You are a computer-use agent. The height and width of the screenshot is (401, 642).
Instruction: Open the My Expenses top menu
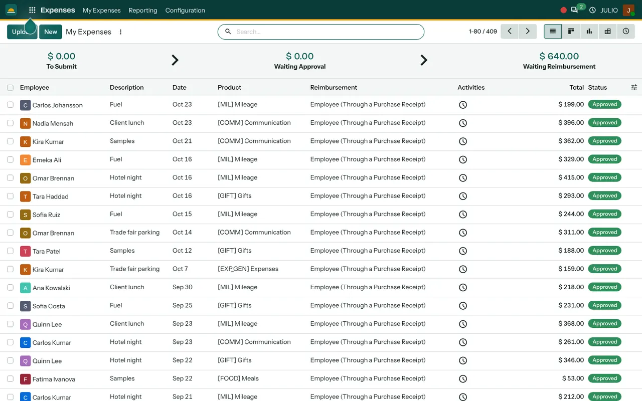pyautogui.click(x=102, y=10)
